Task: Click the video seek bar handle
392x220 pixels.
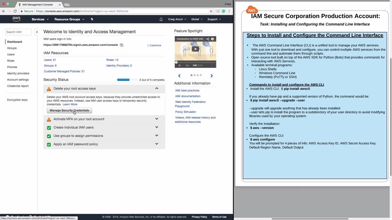Action: click(x=176, y=62)
